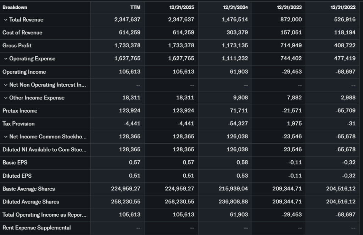The height and width of the screenshot is (235, 363).
Task: Click the Pretax Income row label
Action: 20,111
